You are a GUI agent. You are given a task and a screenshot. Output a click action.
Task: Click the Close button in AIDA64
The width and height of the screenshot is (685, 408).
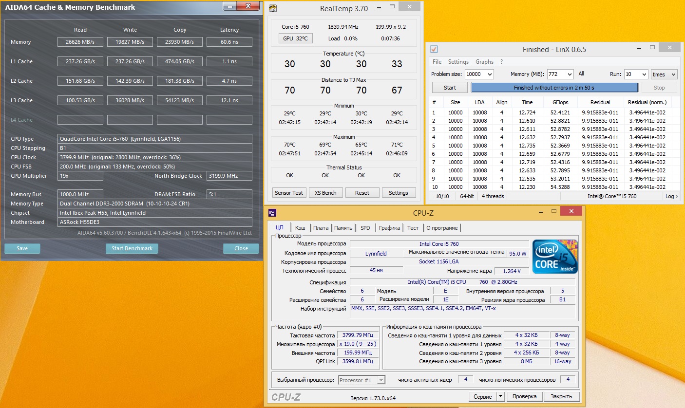[x=241, y=248]
